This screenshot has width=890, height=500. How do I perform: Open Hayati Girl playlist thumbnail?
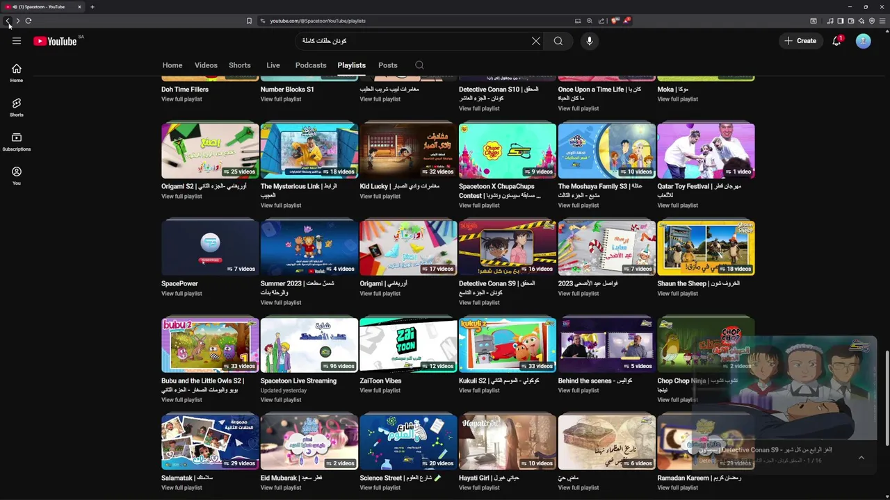pyautogui.click(x=508, y=442)
